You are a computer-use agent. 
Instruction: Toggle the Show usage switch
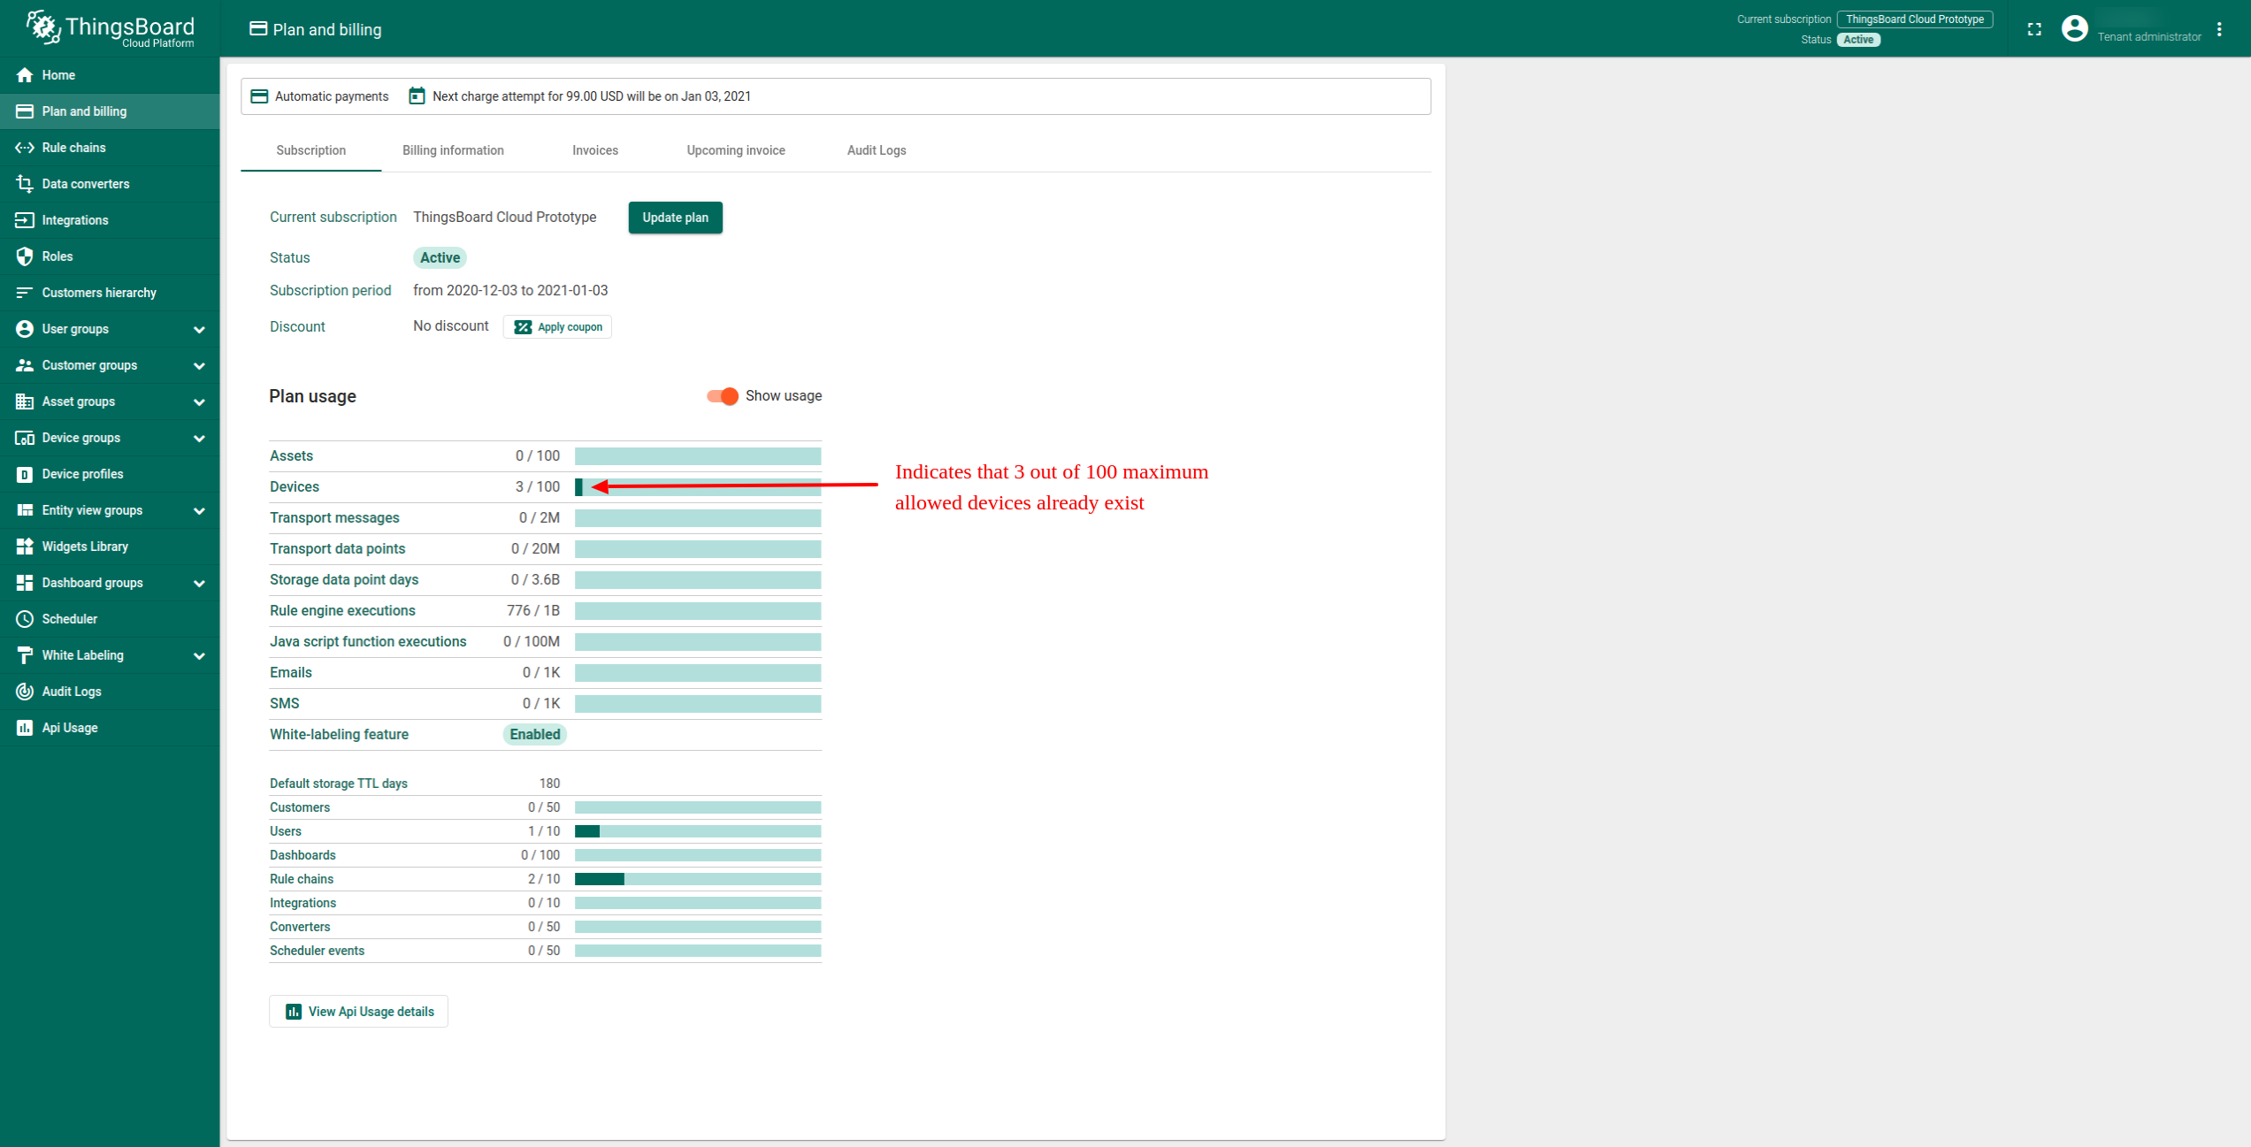(x=723, y=396)
